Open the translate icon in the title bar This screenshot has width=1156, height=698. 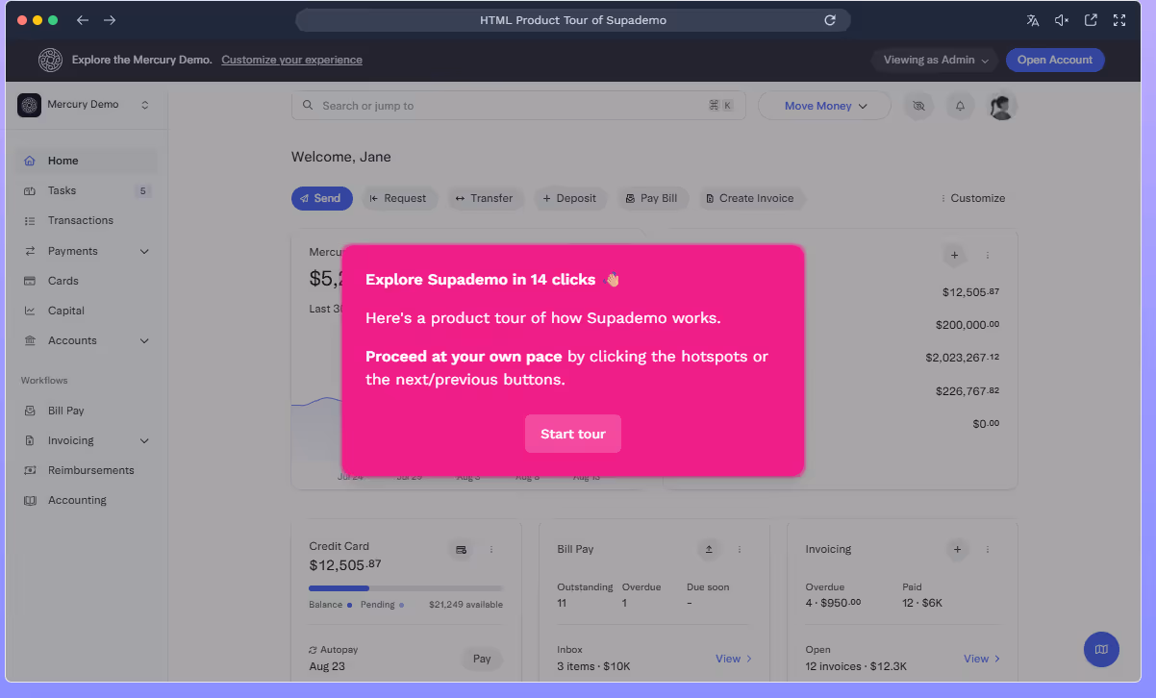tap(1033, 20)
